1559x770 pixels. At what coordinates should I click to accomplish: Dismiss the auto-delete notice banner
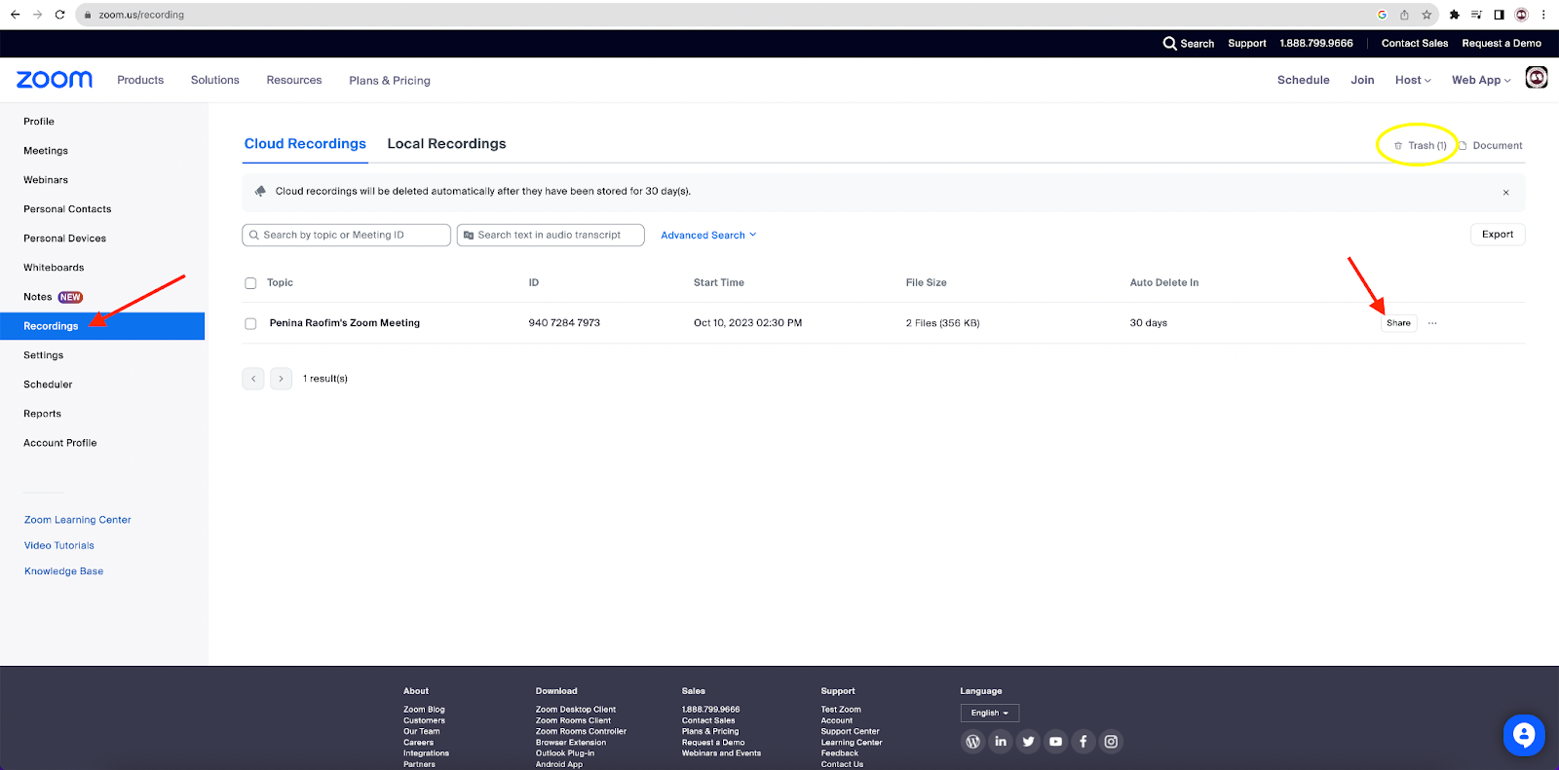coord(1505,193)
